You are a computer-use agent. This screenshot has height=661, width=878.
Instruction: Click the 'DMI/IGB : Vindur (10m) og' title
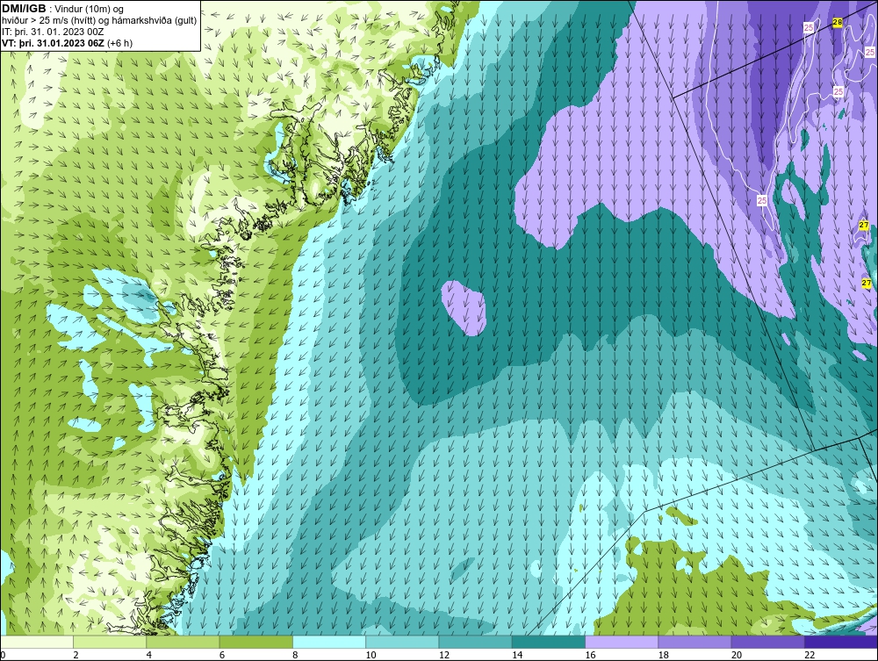pyautogui.click(x=63, y=9)
